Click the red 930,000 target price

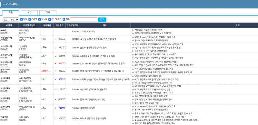coord(62,63)
